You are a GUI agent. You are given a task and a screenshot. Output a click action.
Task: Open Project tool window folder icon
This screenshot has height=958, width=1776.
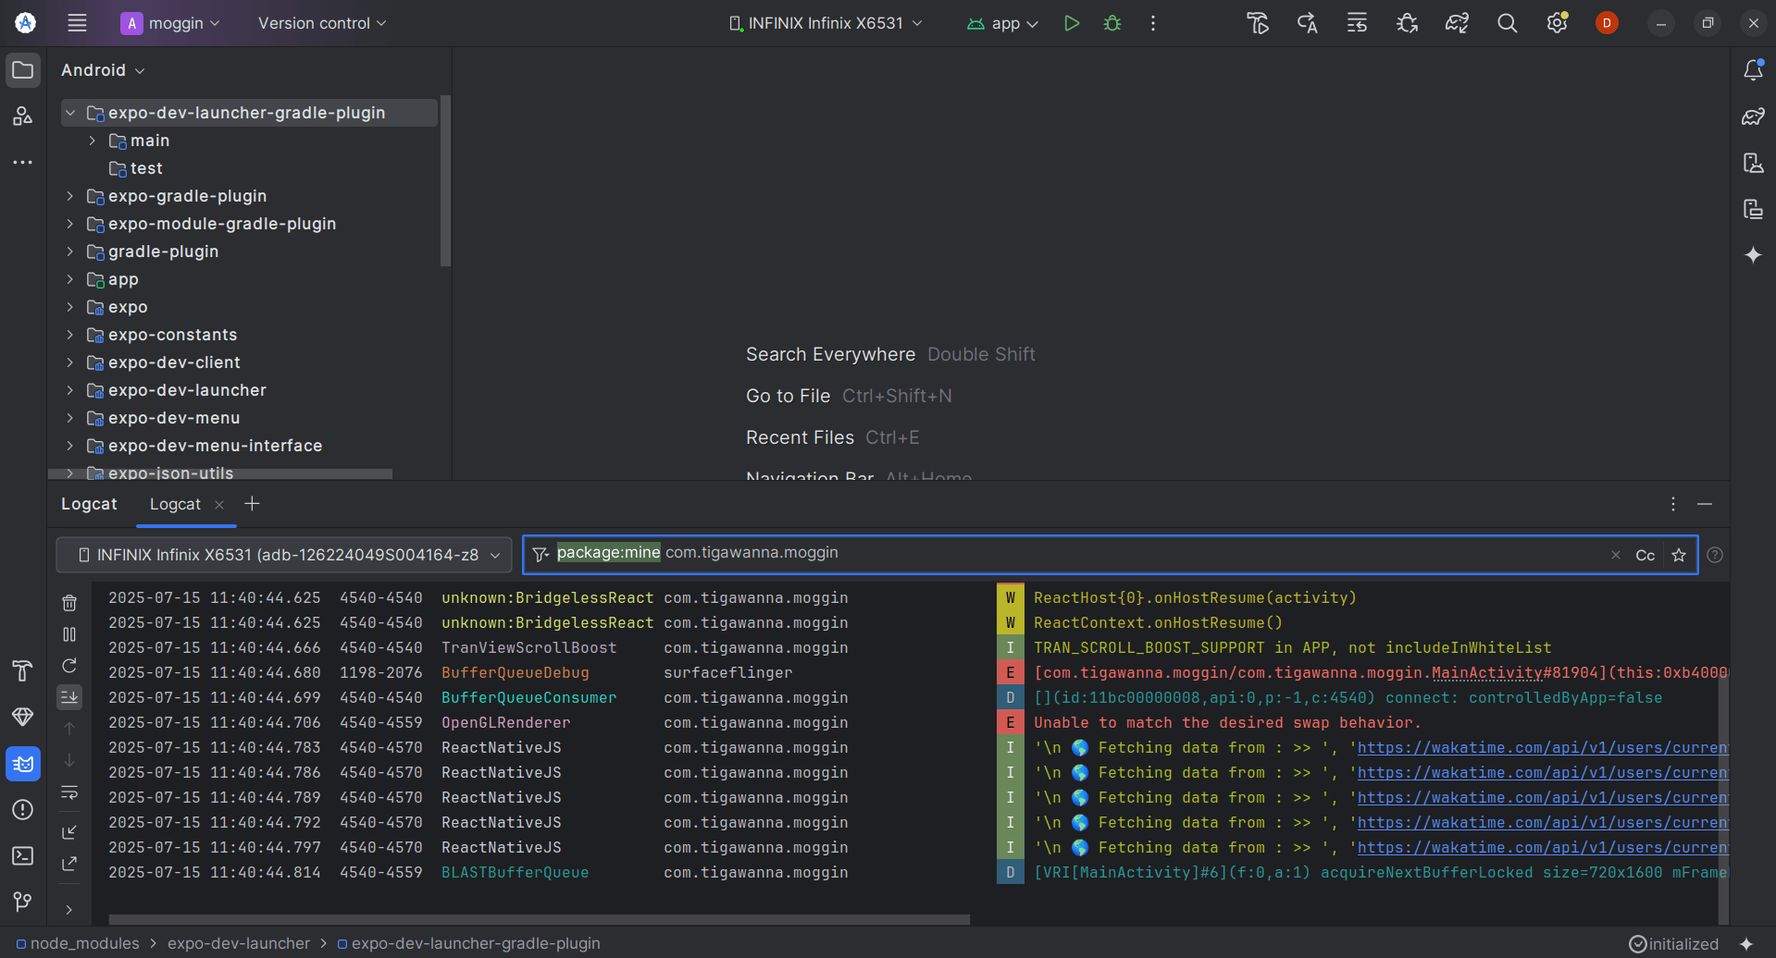pyautogui.click(x=23, y=70)
